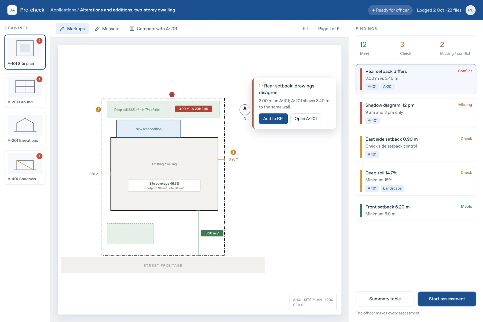Image resolution: width=483 pixels, height=322 pixels.
Task: Select Deep soil 14.7% finding
Action: [416, 181]
